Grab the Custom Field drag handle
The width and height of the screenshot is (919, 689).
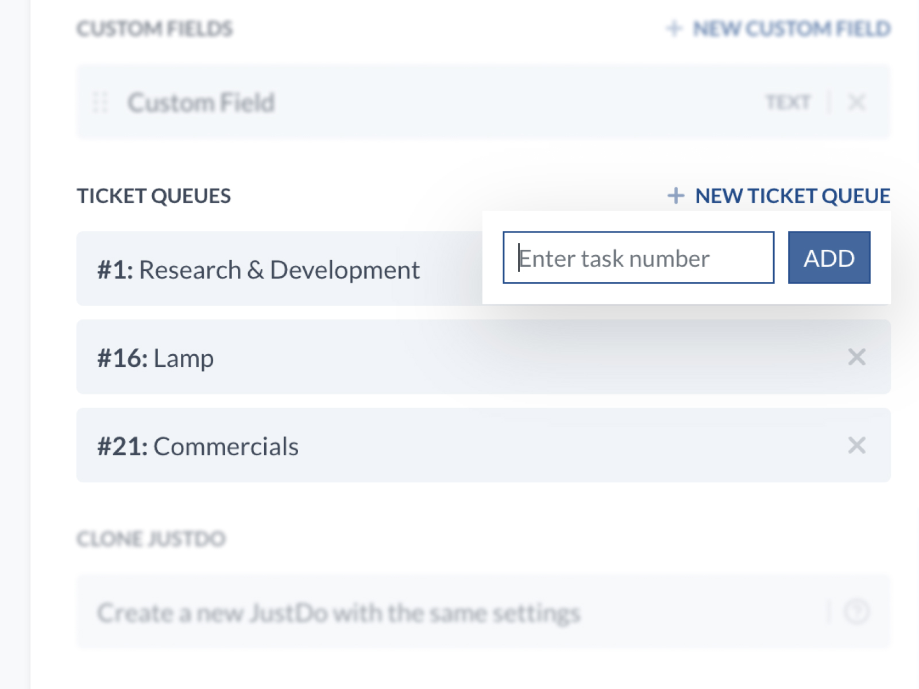click(x=101, y=102)
